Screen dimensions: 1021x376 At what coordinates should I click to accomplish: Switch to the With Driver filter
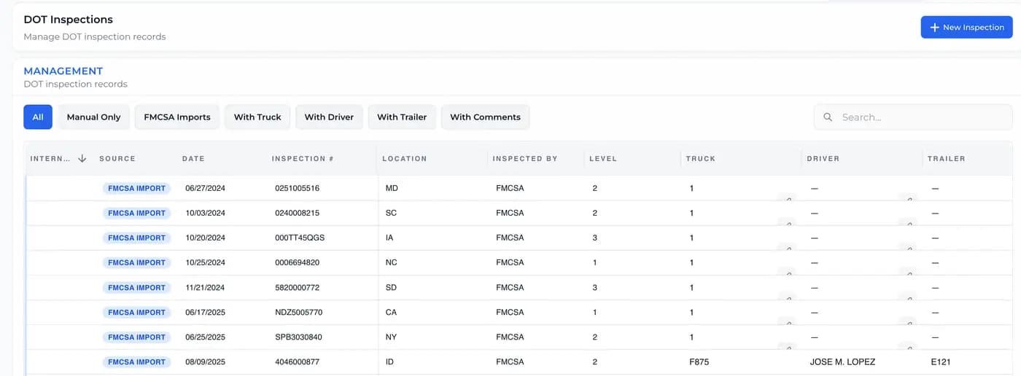pos(329,117)
